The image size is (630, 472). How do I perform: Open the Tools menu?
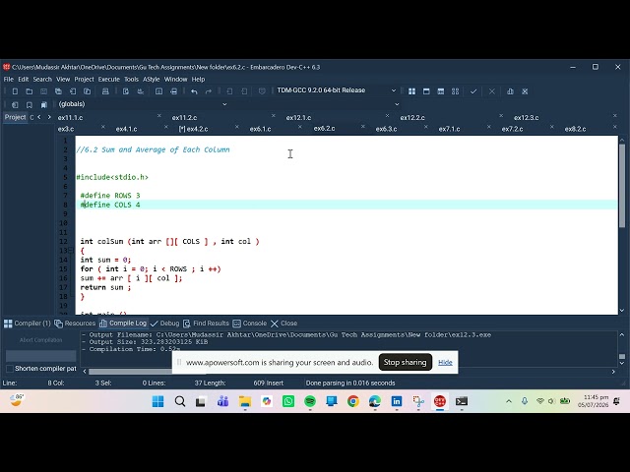tap(131, 79)
